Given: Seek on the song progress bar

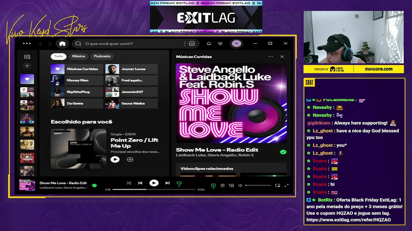Looking at the screenshot, I should point(154,190).
